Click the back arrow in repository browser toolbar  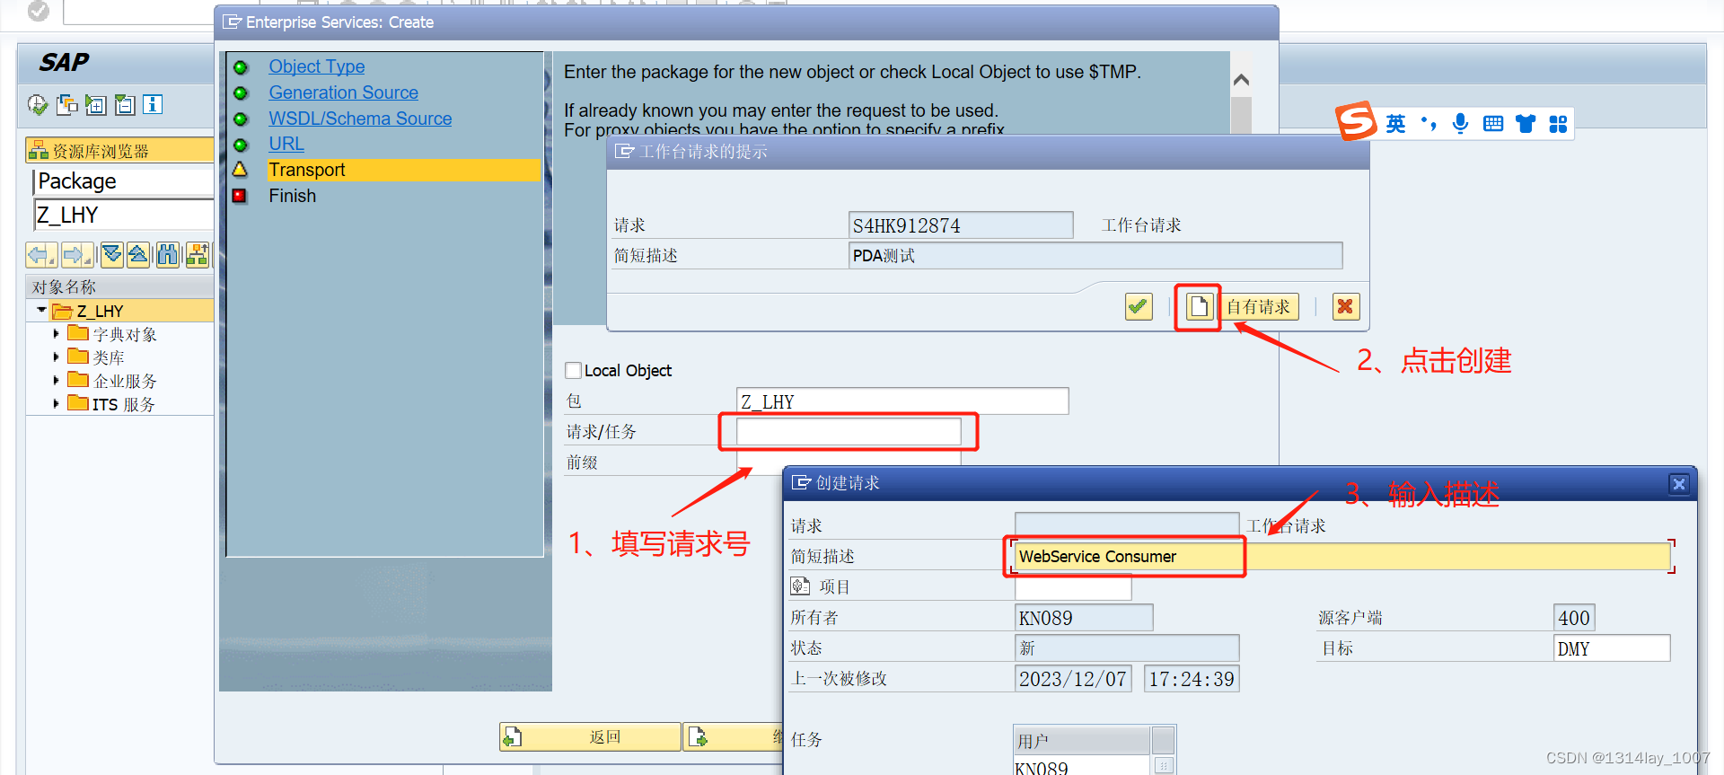point(41,255)
